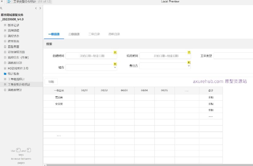Click the page icon beside 版本记录
The width and height of the screenshot is (253, 166).
pos(5,25)
